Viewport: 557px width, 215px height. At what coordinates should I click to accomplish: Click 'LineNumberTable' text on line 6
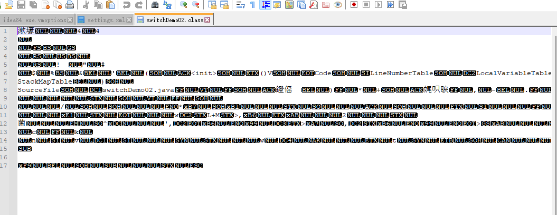402,73
